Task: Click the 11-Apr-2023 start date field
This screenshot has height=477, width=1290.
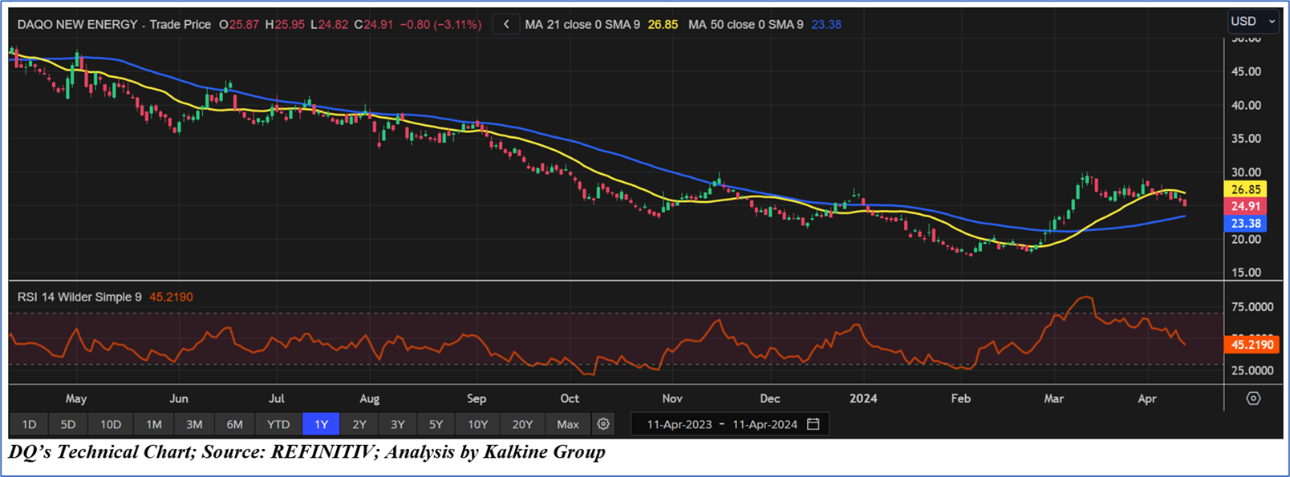Action: 679,424
